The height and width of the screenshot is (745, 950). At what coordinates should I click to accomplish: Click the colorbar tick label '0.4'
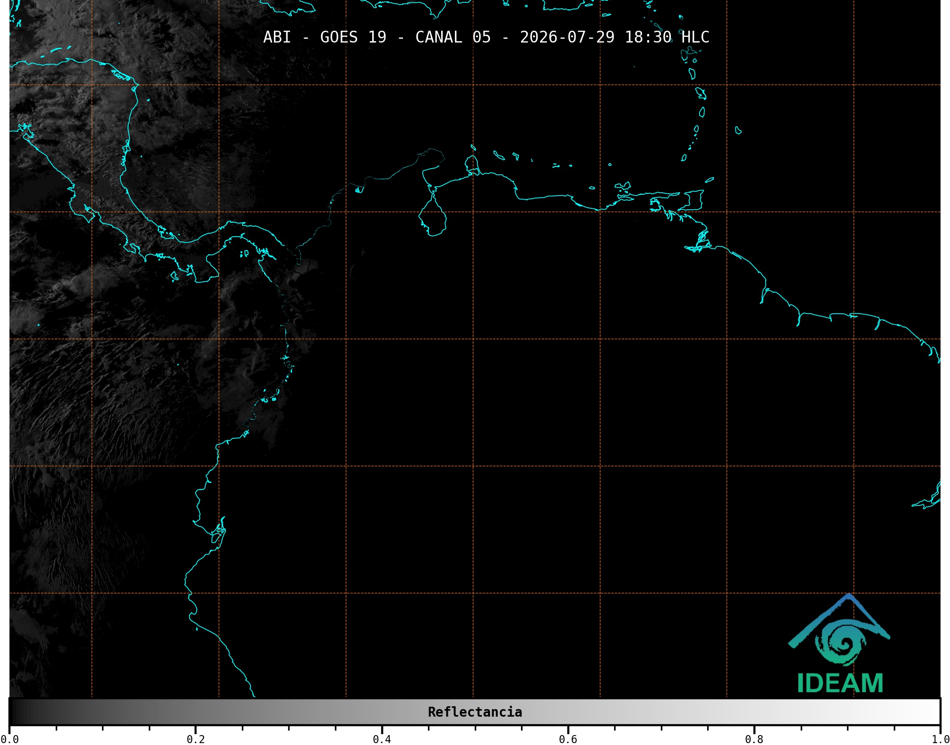pos(382,739)
